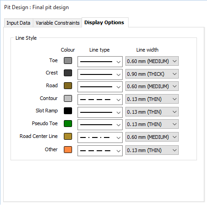Open the Variable Constraints tab

tap(57, 23)
